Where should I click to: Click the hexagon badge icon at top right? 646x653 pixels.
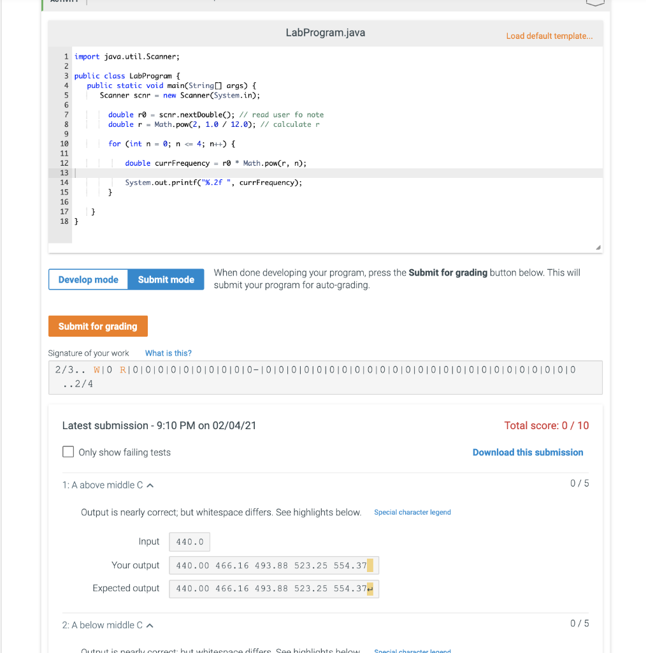point(595,2)
